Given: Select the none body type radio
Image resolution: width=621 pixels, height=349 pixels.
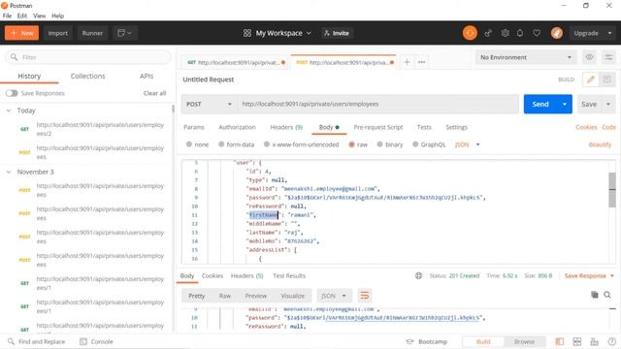Looking at the screenshot, I should pos(189,144).
